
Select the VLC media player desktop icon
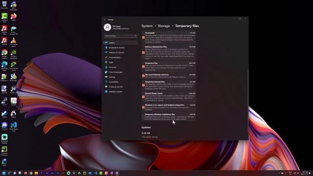[14, 42]
